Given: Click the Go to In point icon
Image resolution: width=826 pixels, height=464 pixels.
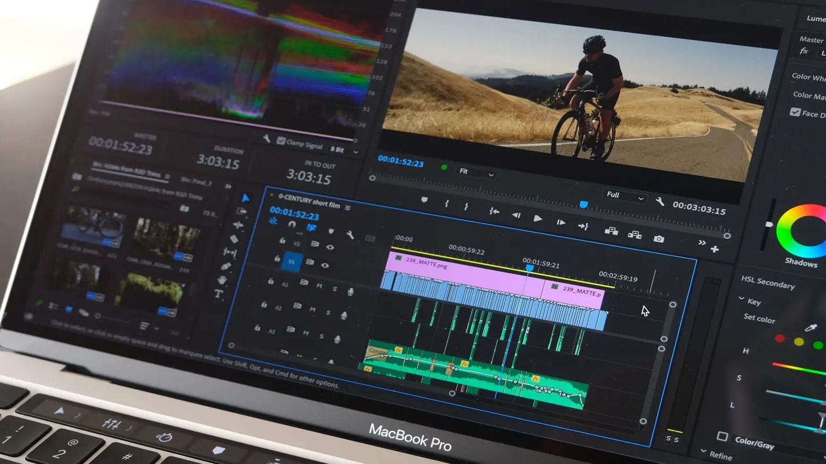Looking at the screenshot, I should [x=494, y=211].
